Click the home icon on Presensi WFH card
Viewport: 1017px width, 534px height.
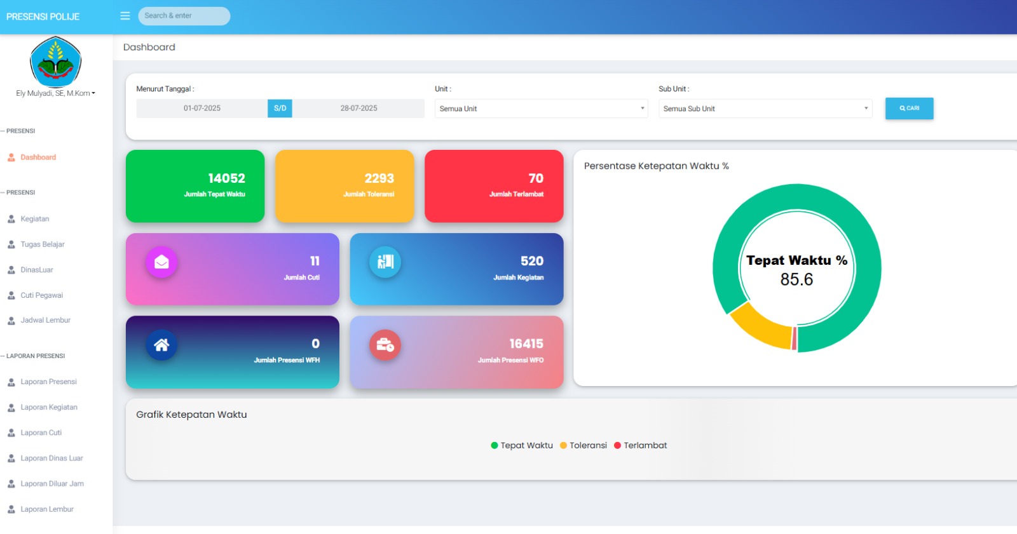[161, 345]
